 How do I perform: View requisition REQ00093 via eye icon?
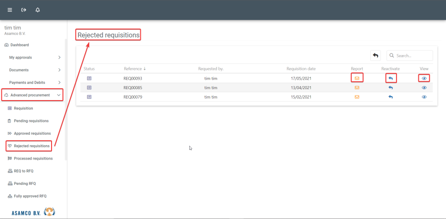[x=424, y=78]
